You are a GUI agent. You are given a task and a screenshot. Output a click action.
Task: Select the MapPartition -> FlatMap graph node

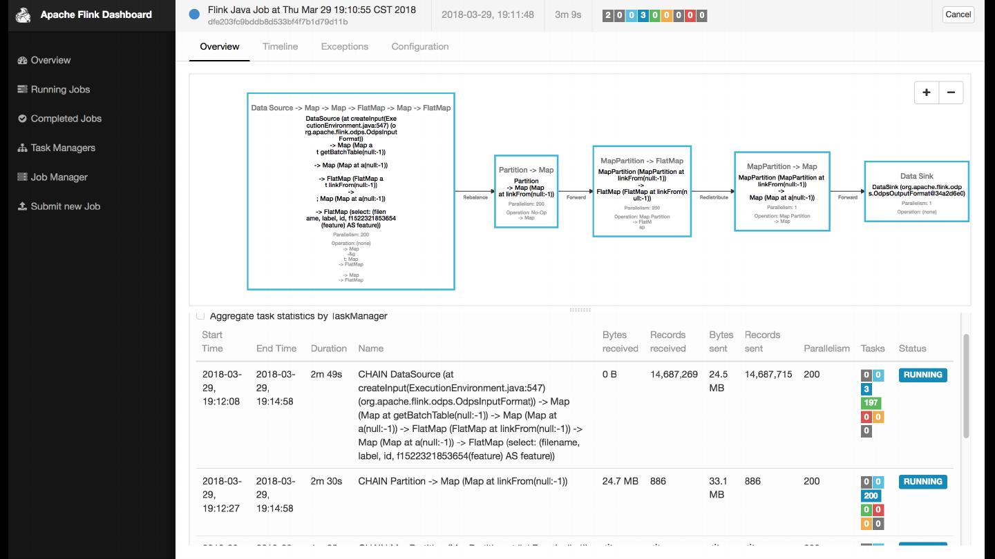pos(642,191)
